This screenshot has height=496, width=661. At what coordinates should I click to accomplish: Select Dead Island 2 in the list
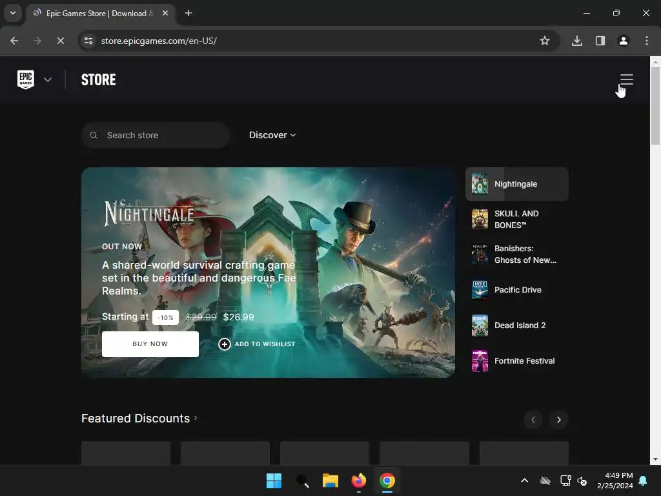click(517, 325)
